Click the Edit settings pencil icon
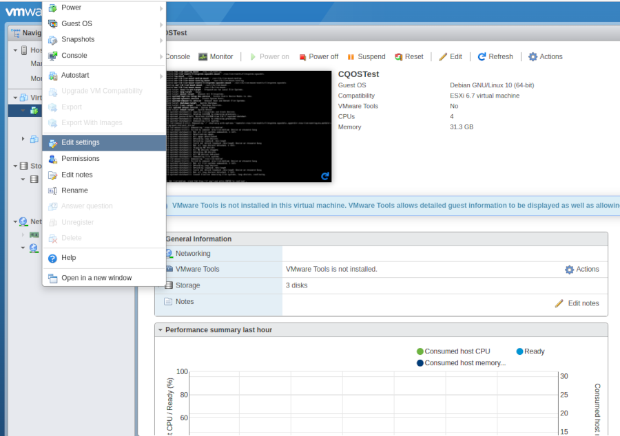The image size is (620, 436). tap(52, 143)
